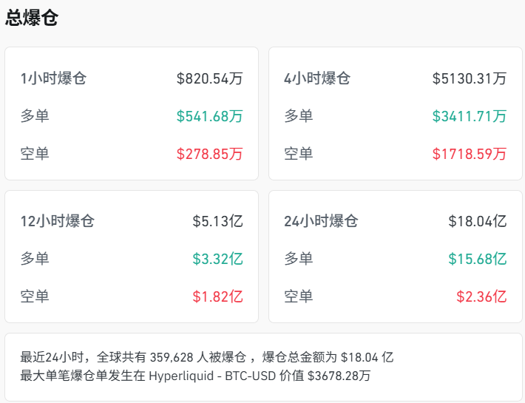Viewport: 525px width, 403px height.
Task: Click 空单 label in the 24小时爆仓 card
Action: click(x=299, y=297)
